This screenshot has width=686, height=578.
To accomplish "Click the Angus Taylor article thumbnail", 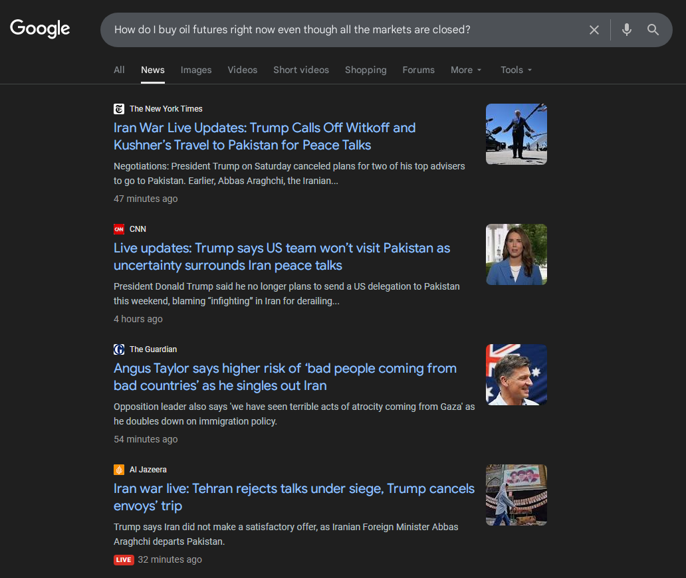I will coord(516,375).
